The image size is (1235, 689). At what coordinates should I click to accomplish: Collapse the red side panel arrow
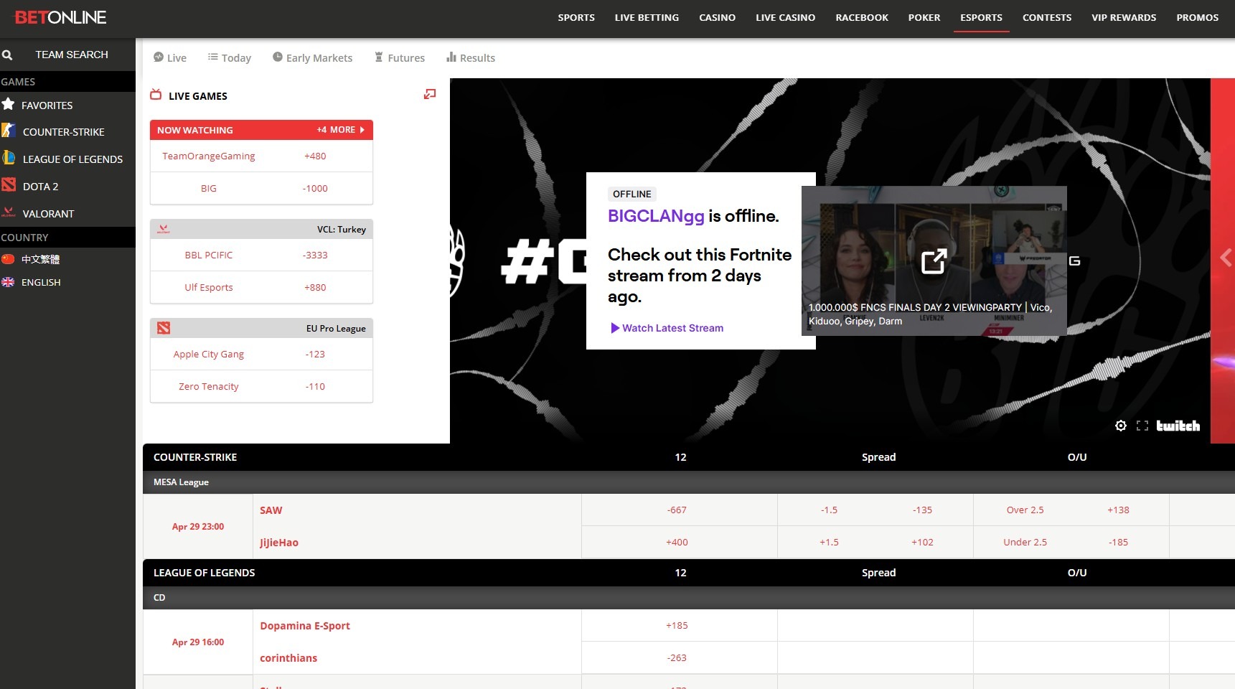[x=1225, y=258]
